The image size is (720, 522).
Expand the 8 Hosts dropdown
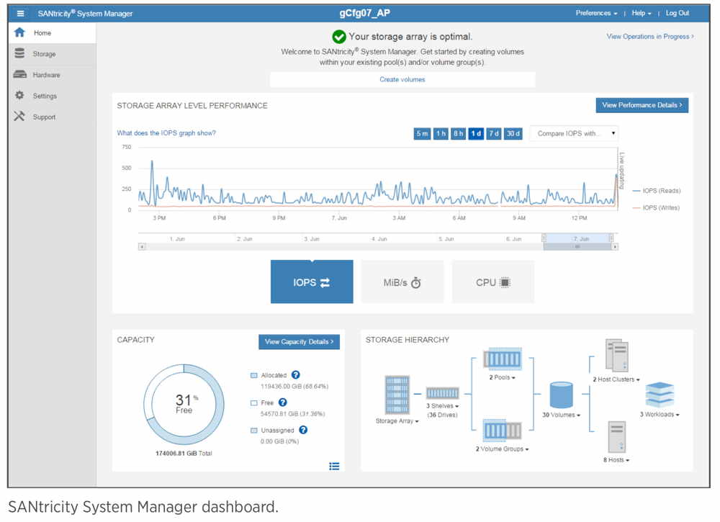pos(616,460)
